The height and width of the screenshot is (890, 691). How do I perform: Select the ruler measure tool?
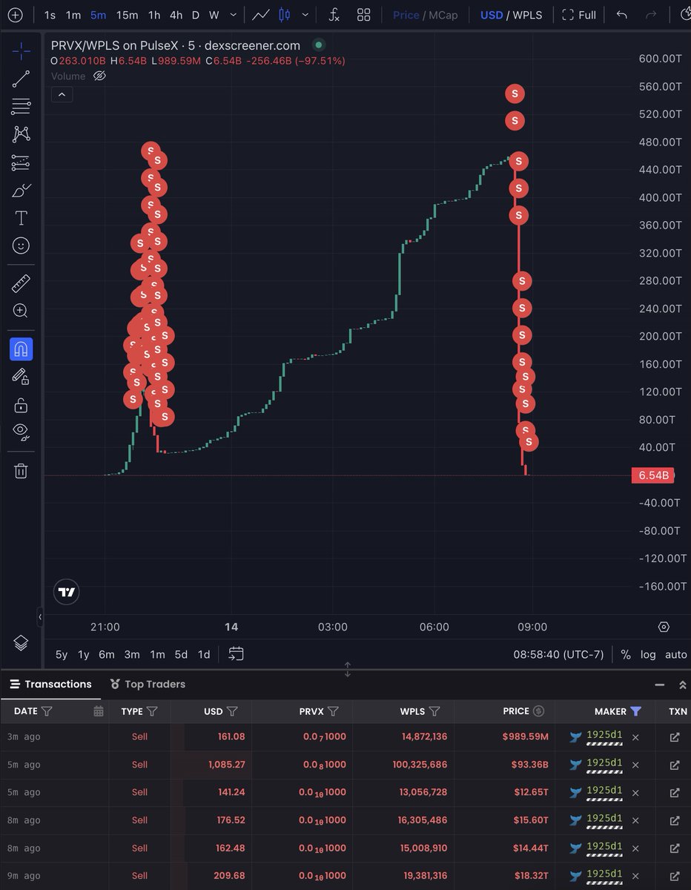click(x=21, y=283)
